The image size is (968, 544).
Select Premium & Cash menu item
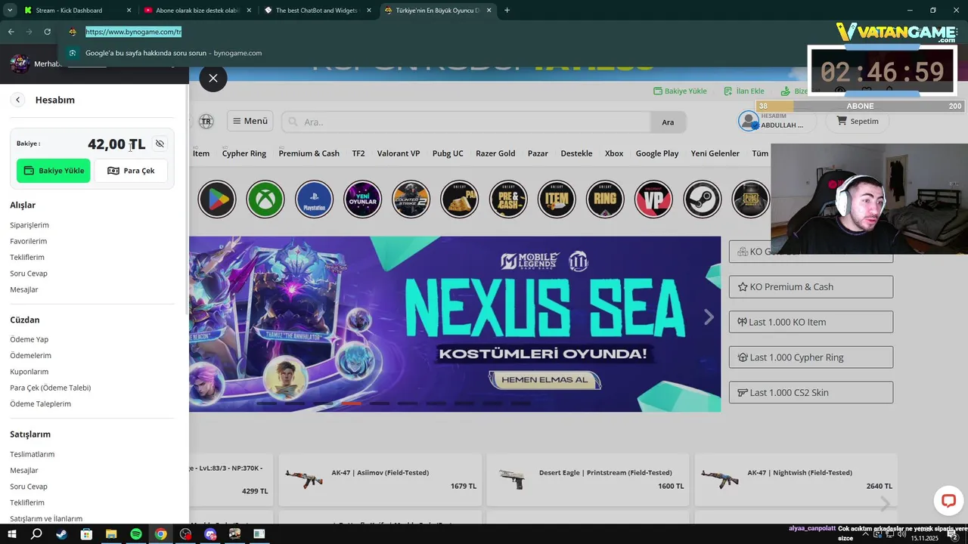tap(309, 153)
